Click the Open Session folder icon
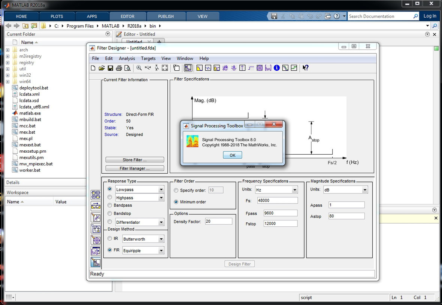 (x=102, y=68)
